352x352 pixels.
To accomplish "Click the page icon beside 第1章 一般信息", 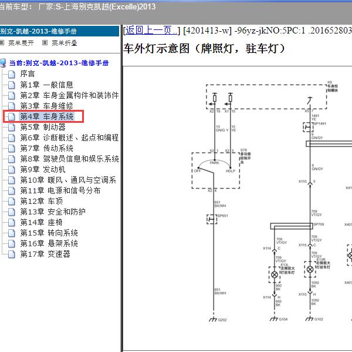I will [12, 85].
